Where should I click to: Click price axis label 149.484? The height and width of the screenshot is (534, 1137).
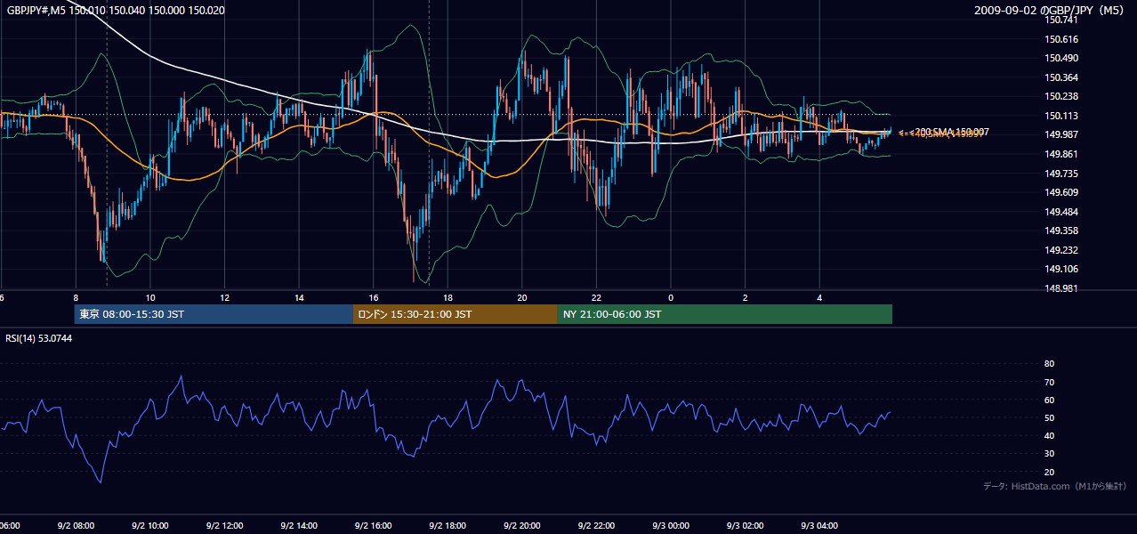(x=1063, y=212)
